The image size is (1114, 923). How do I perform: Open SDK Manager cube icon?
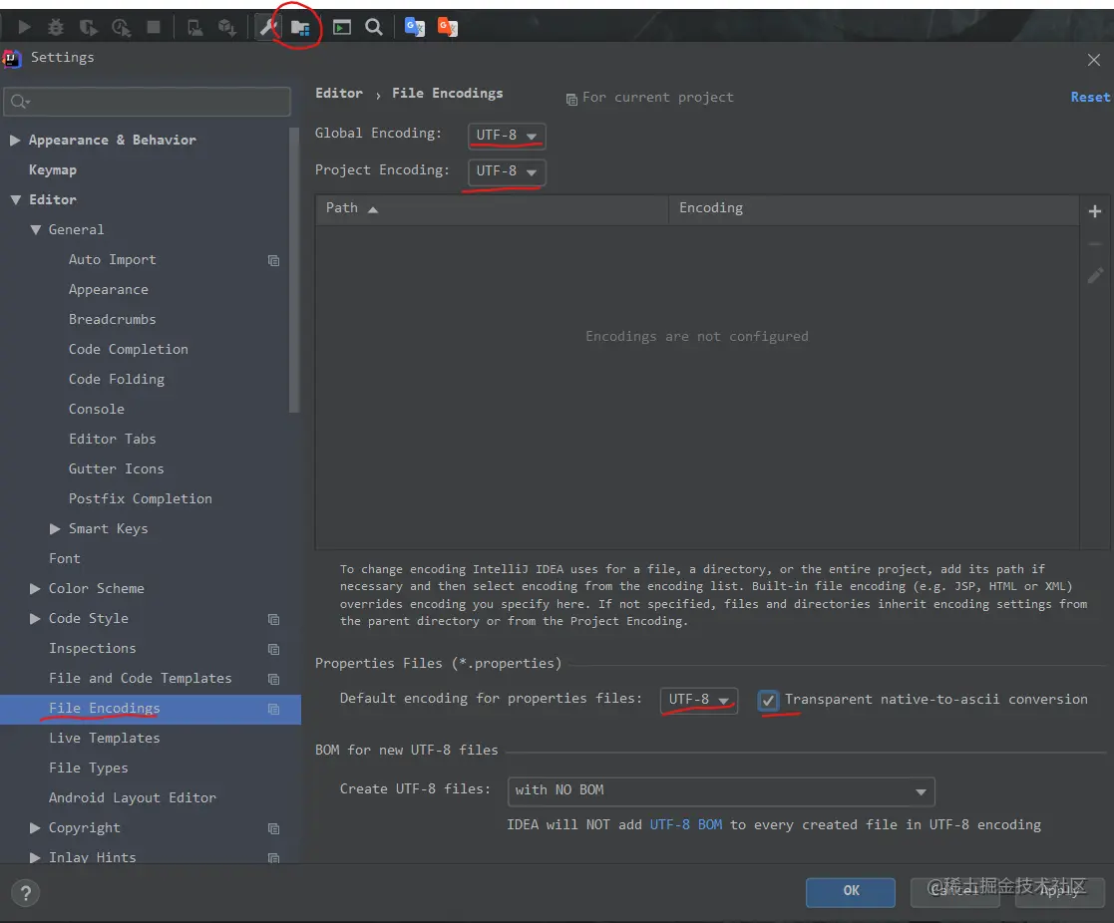pyautogui.click(x=226, y=27)
